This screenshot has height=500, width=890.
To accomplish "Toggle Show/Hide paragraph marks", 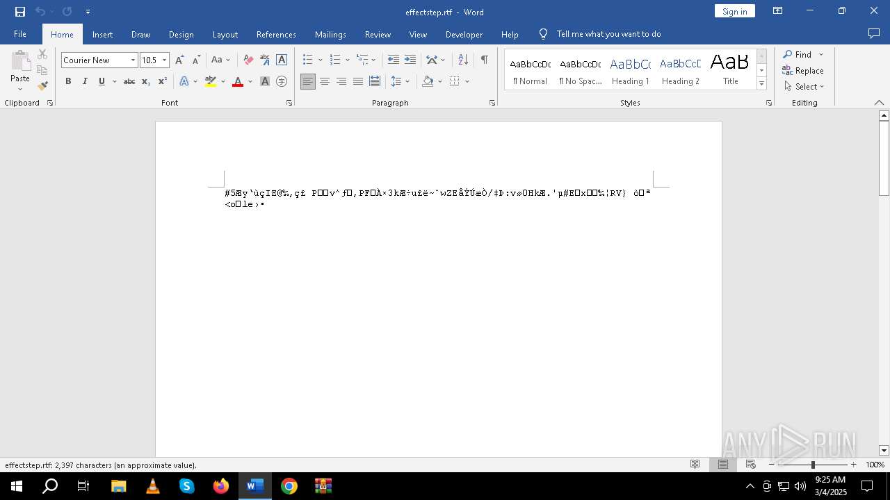I will (x=484, y=60).
